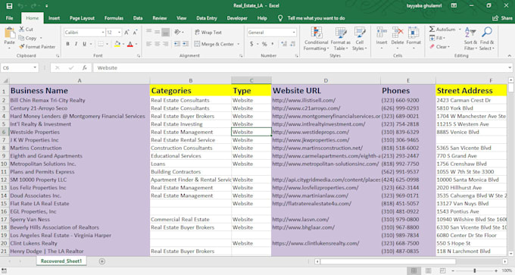The width and height of the screenshot is (515, 275).
Task: Open the westsideprops.com website URL cell
Action: [326, 132]
